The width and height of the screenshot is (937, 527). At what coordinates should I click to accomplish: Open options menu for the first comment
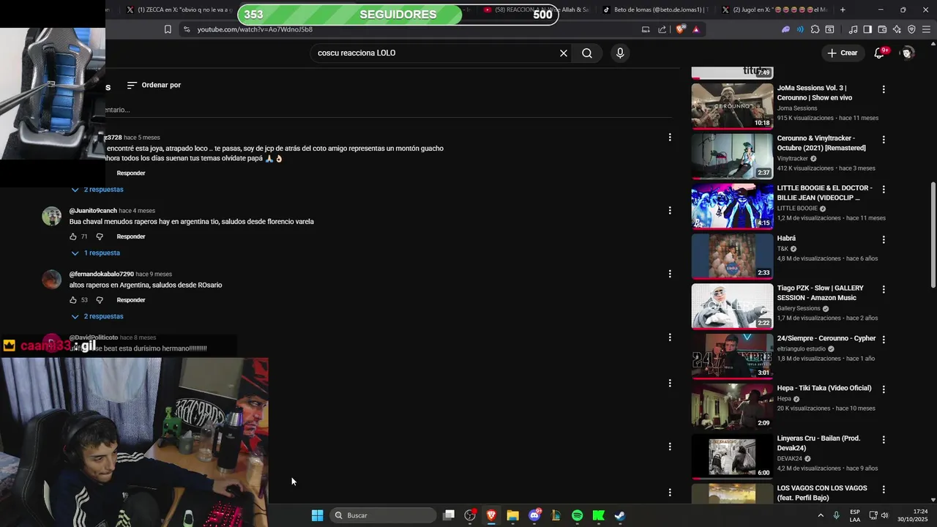click(x=670, y=137)
